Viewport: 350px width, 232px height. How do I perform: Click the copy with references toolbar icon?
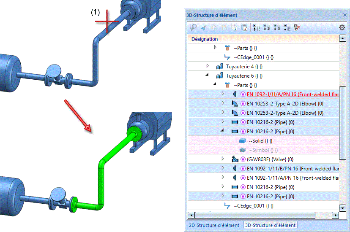234,27
